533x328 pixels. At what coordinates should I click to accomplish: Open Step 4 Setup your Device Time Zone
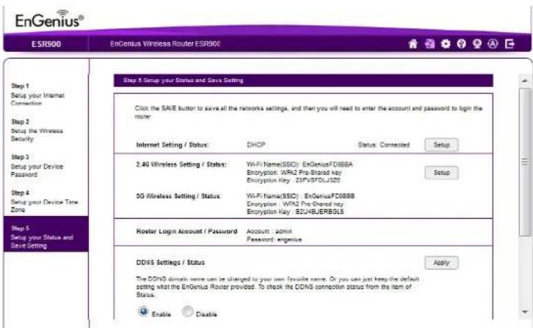(44, 201)
